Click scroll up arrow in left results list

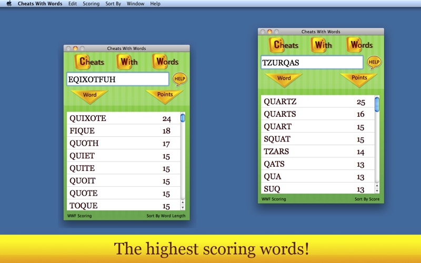click(x=183, y=203)
